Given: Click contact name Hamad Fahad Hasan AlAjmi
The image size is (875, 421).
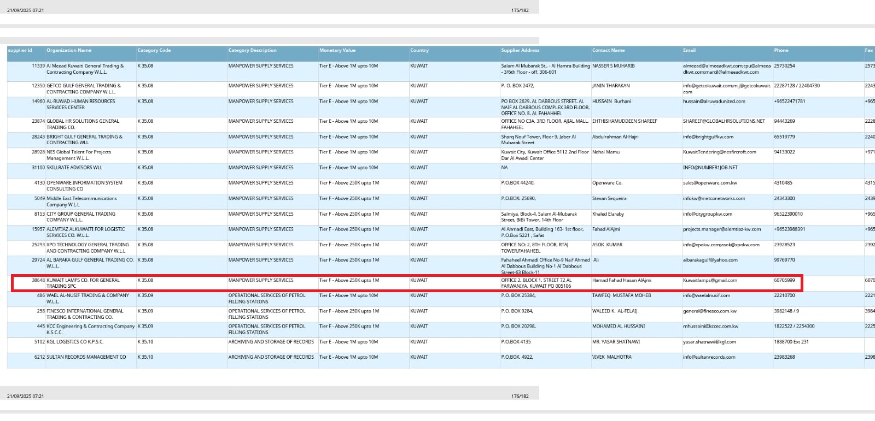Looking at the screenshot, I should (x=621, y=280).
